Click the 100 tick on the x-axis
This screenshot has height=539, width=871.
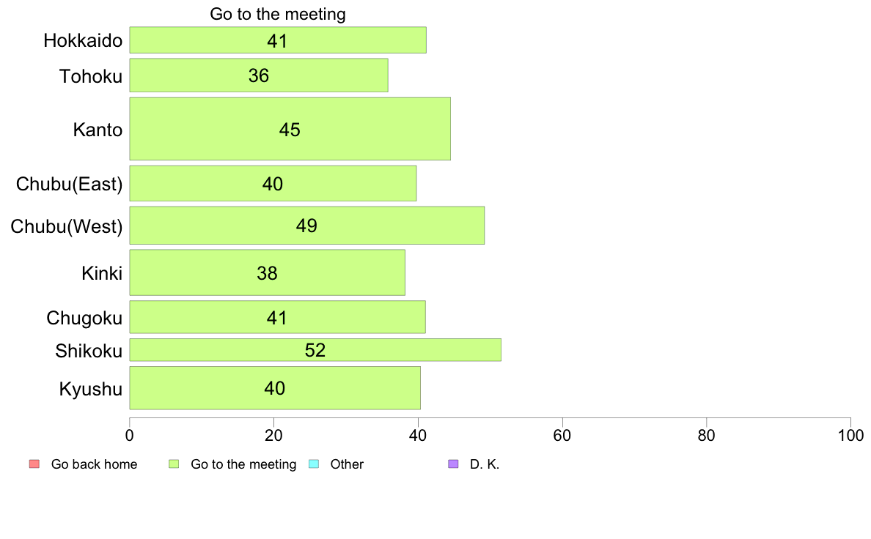850,436
